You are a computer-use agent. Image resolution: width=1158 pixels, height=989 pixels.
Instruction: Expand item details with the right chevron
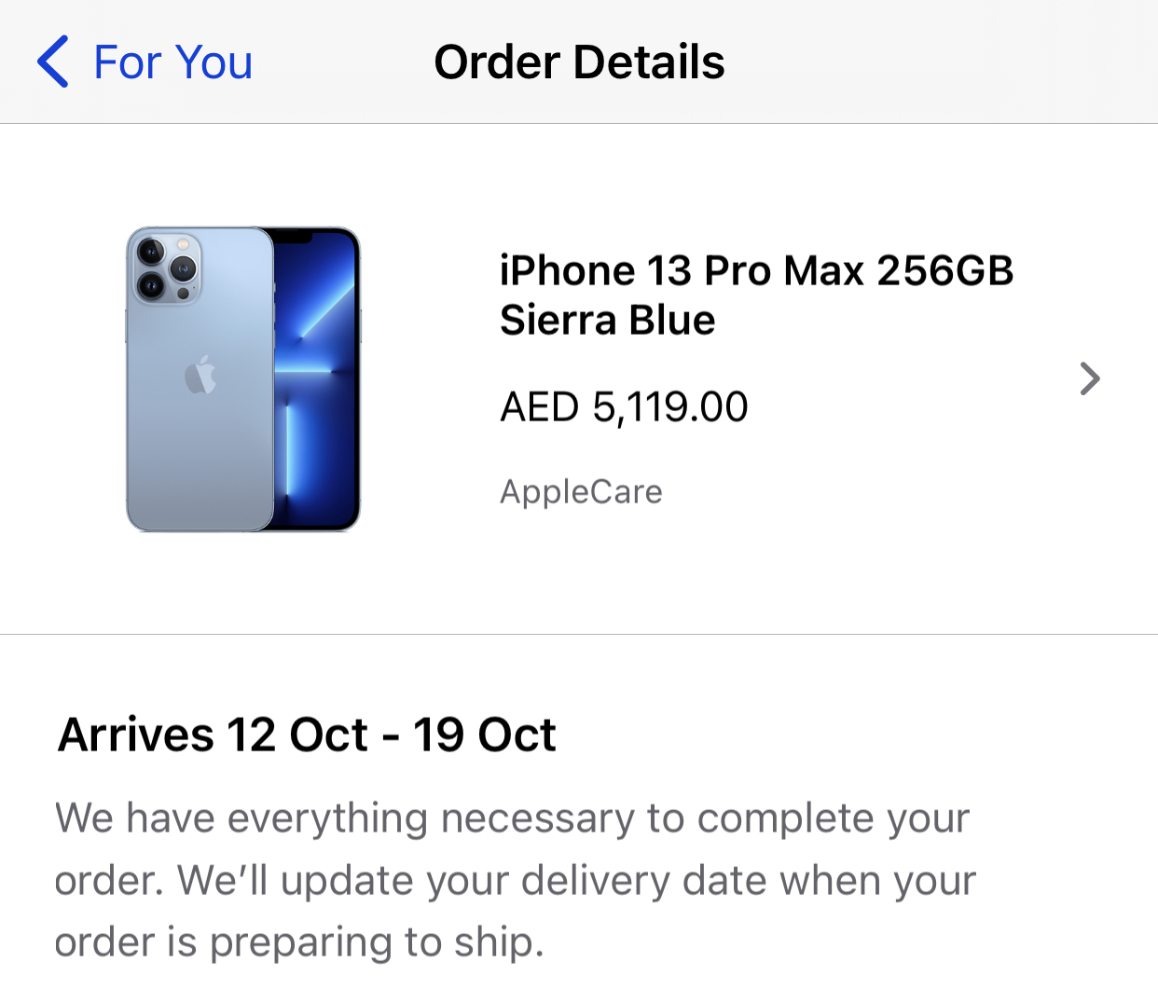[1090, 378]
